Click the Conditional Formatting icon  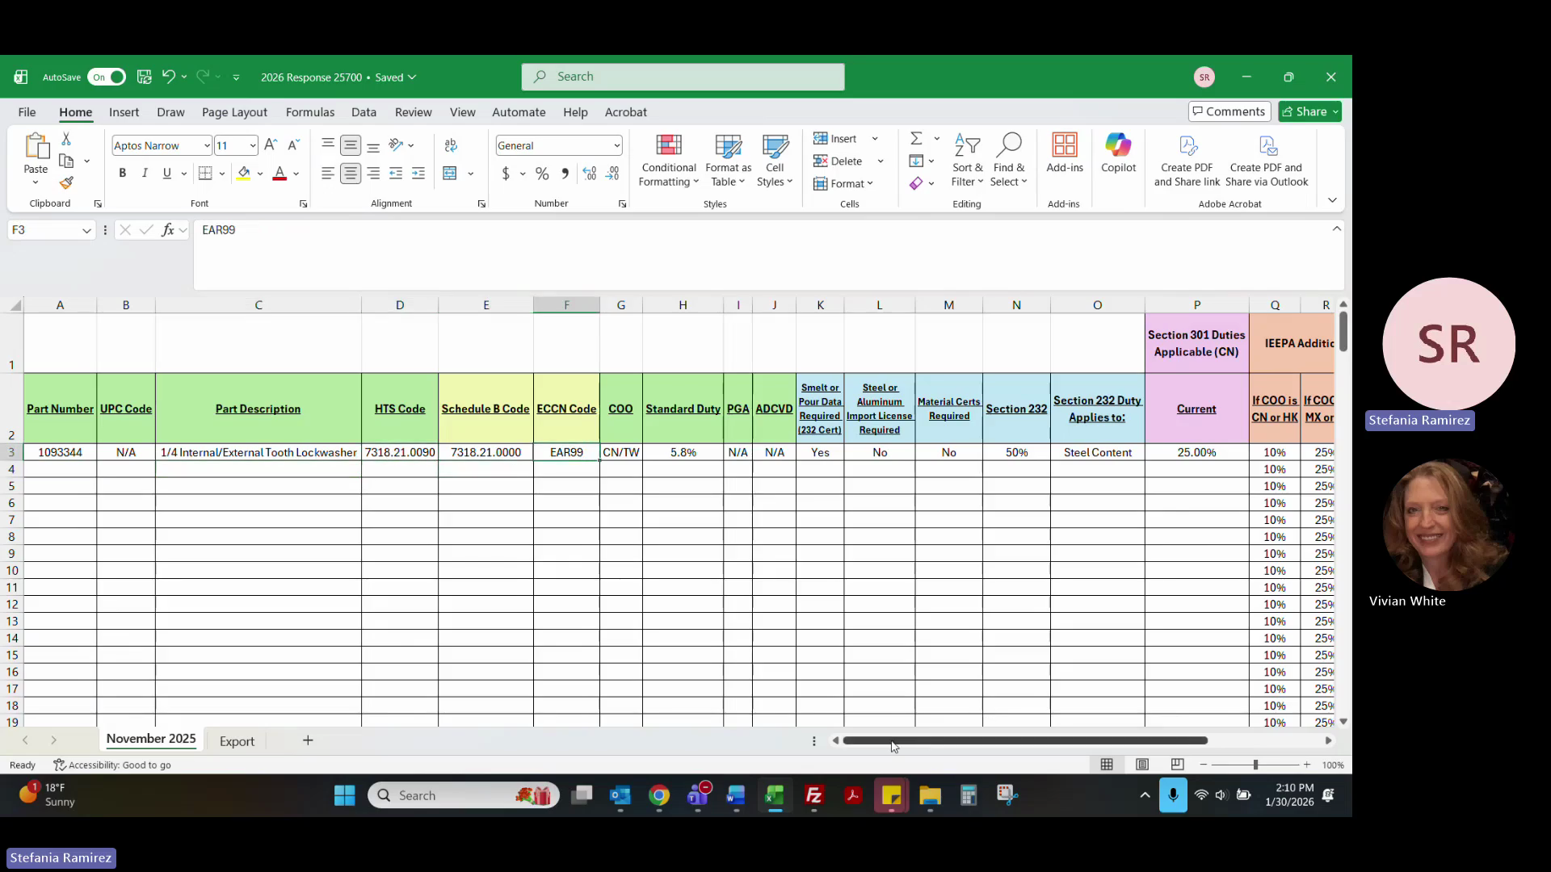pyautogui.click(x=668, y=145)
